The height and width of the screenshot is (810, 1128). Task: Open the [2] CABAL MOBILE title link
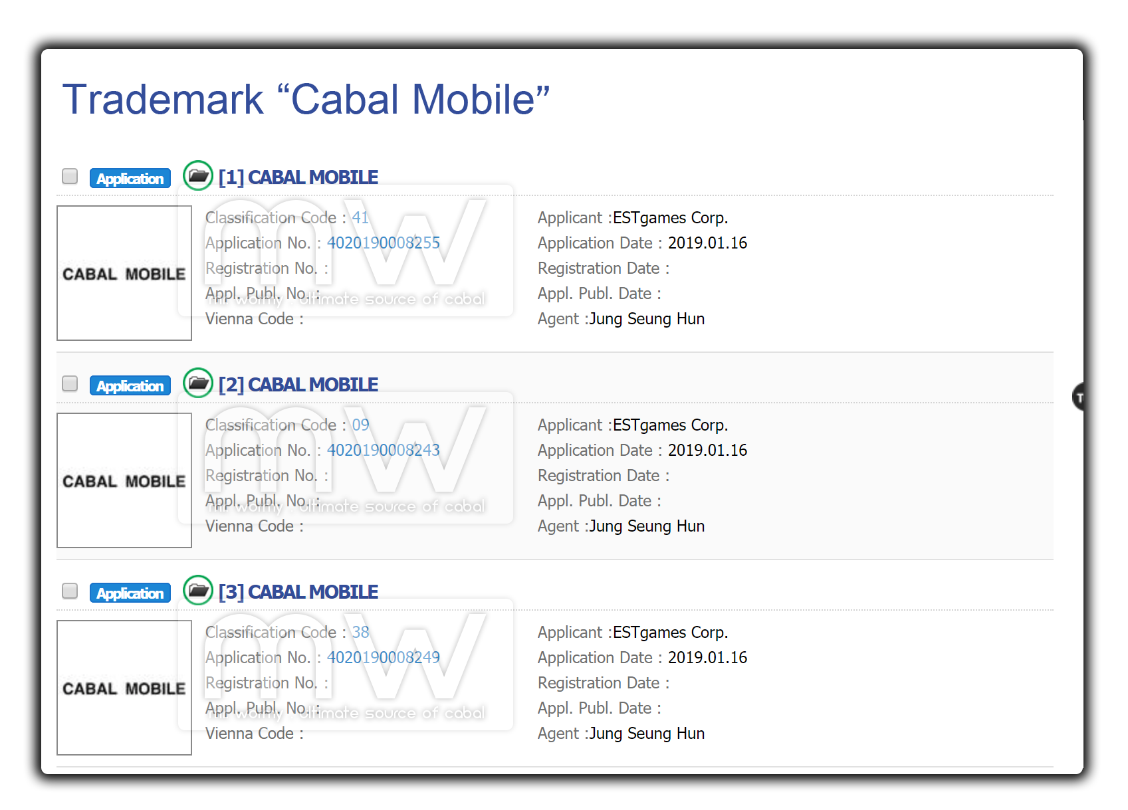click(x=298, y=385)
